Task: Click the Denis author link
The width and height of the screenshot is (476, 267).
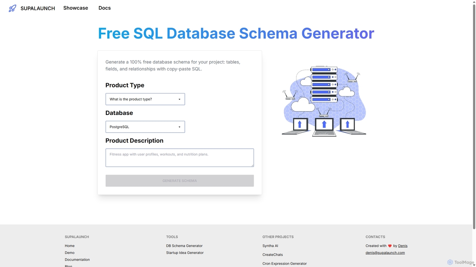Action: [x=403, y=246]
